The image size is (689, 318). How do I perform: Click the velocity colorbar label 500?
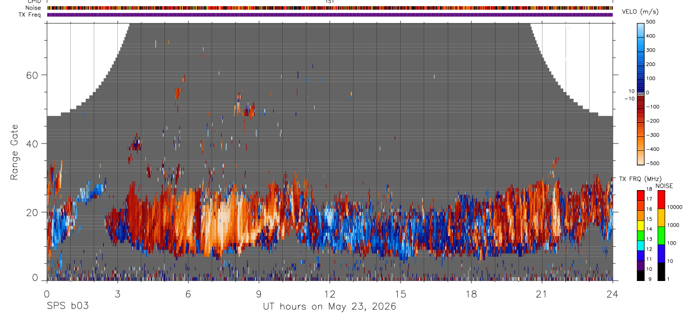point(650,21)
